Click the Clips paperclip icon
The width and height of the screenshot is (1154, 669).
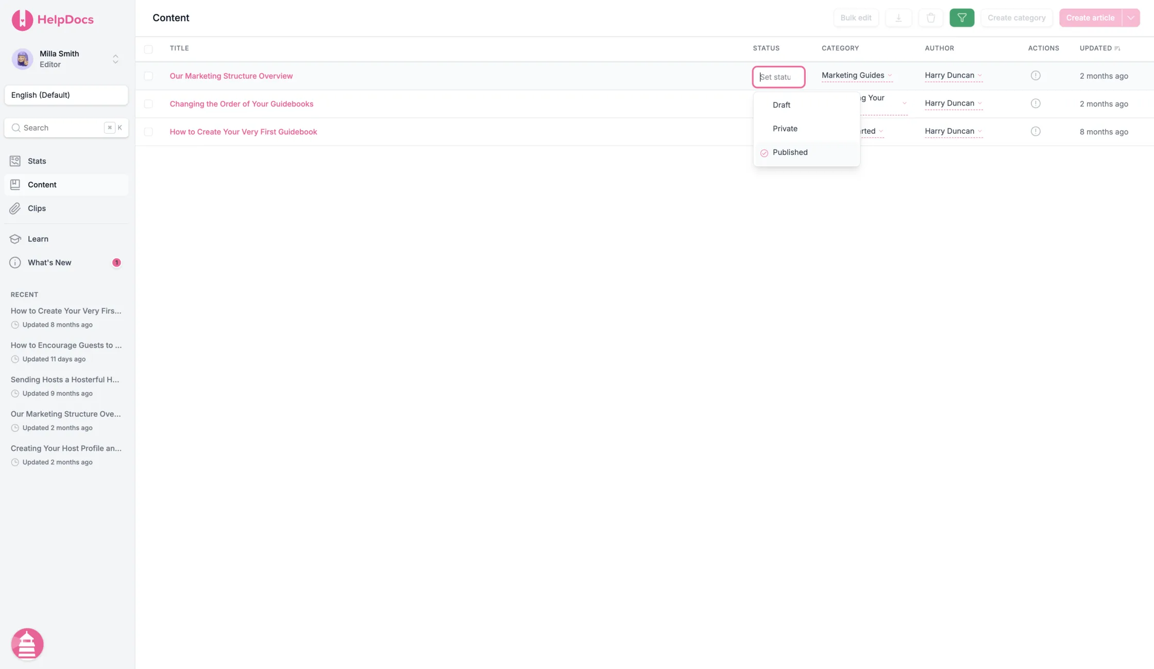click(15, 208)
